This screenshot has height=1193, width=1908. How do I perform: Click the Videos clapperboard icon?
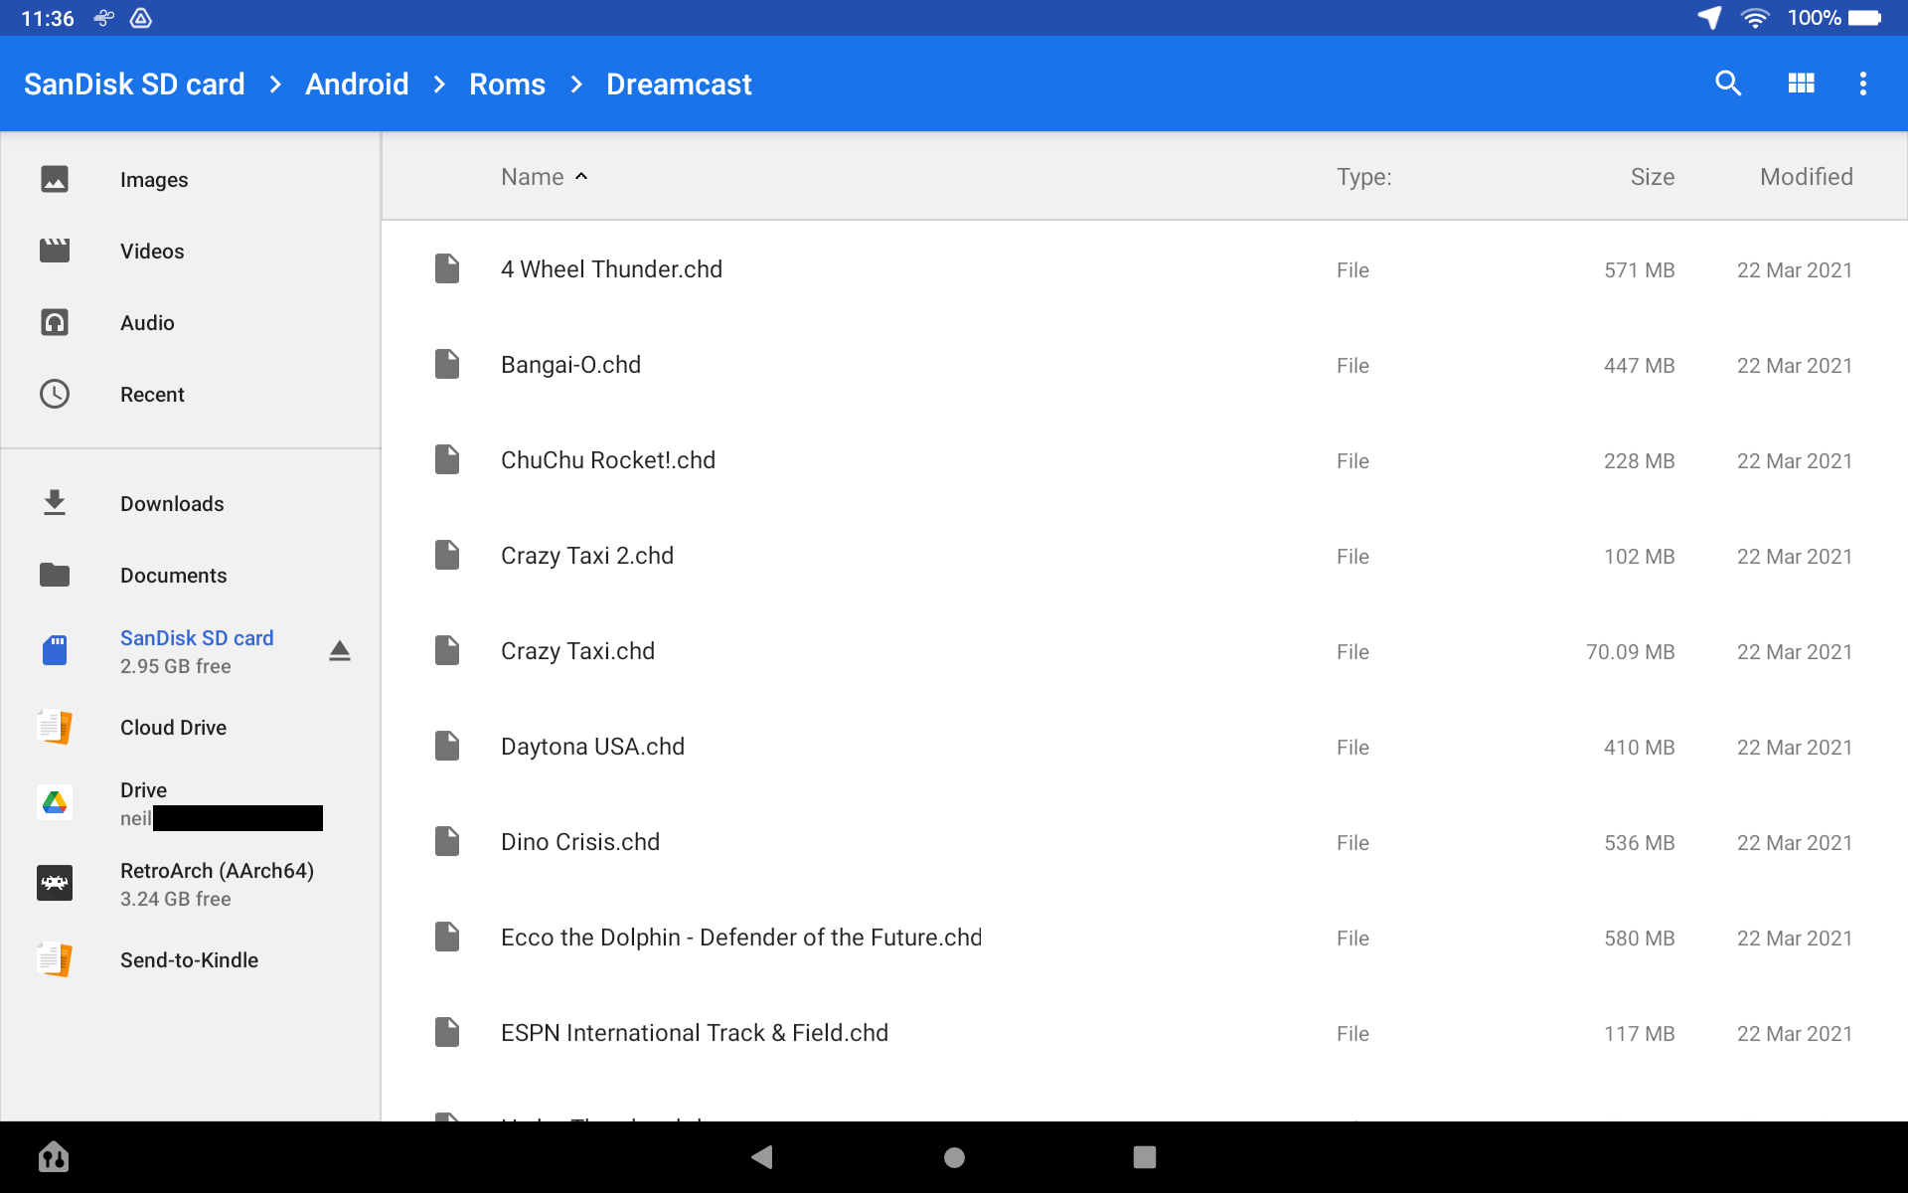click(x=55, y=251)
